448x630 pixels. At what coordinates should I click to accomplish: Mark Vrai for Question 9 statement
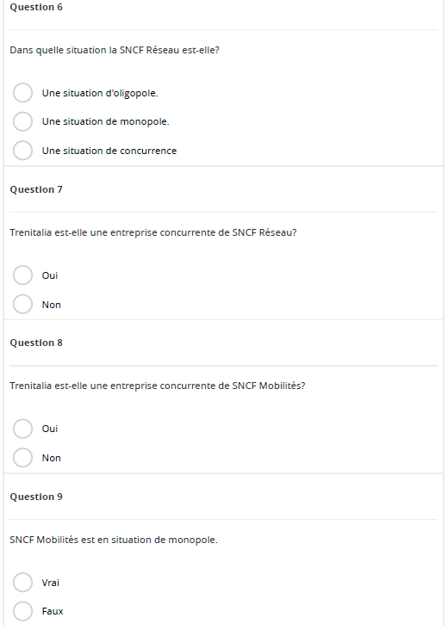(22, 582)
